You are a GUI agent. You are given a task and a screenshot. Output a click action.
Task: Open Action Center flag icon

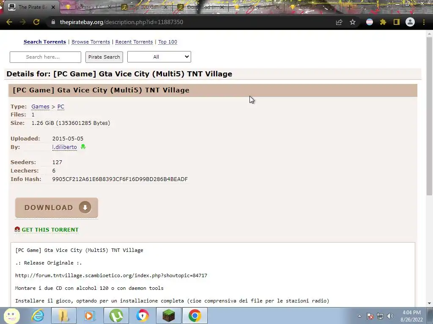coord(370,316)
